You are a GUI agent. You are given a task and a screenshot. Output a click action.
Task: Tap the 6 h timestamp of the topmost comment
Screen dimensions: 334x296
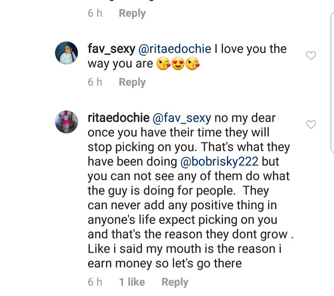tap(95, 13)
